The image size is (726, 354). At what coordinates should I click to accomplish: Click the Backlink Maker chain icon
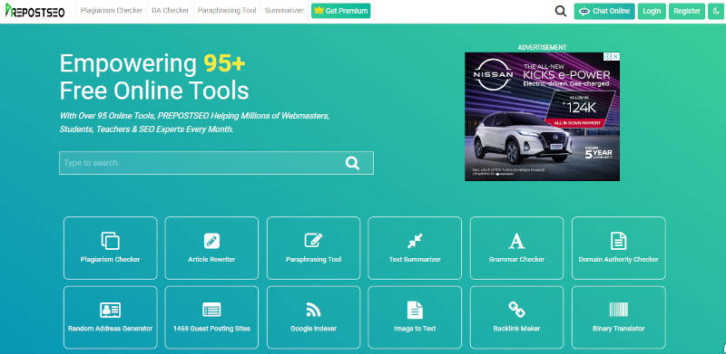pyautogui.click(x=516, y=309)
